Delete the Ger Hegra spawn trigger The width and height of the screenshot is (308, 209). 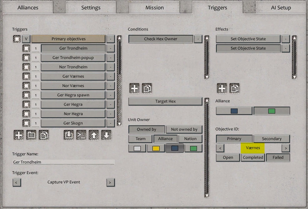click(111, 95)
